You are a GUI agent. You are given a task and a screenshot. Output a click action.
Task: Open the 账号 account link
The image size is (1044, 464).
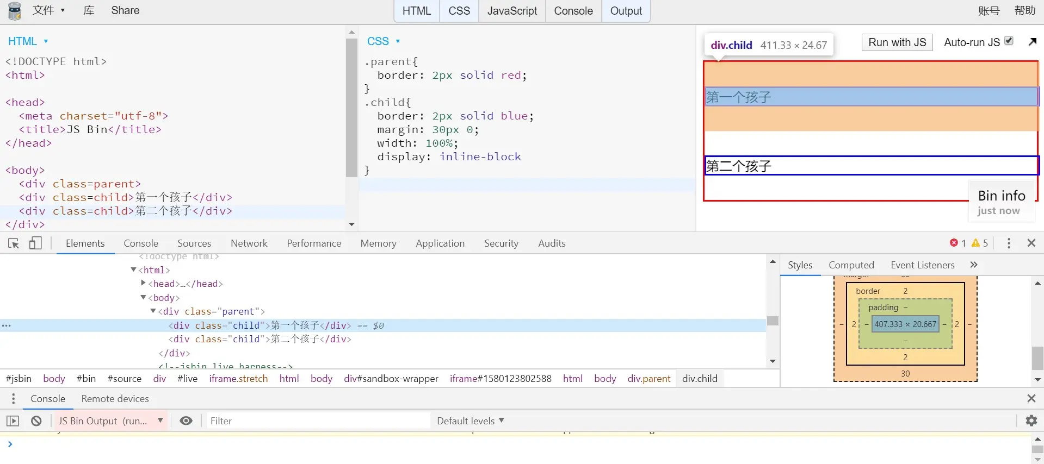tap(989, 11)
